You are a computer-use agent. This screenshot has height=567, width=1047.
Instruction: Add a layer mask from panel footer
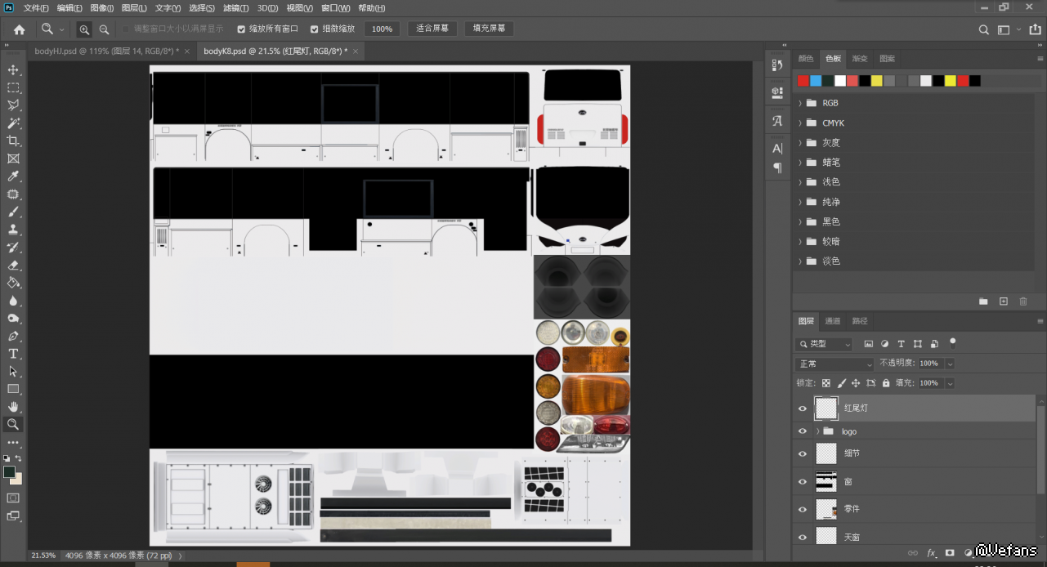pyautogui.click(x=950, y=553)
